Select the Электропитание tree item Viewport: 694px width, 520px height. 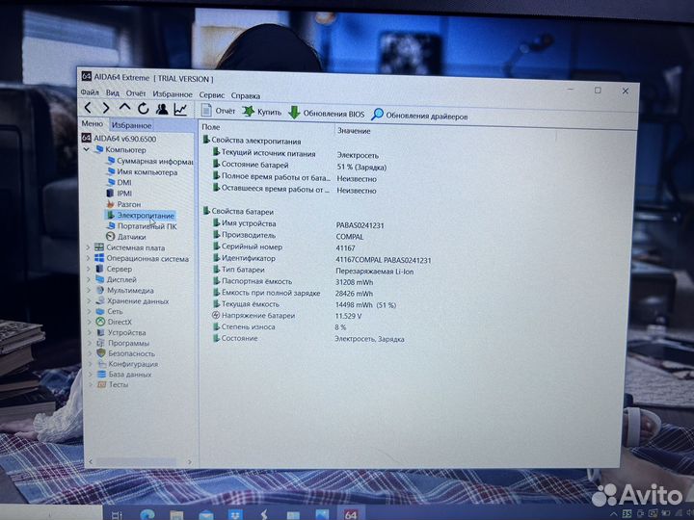tap(141, 216)
